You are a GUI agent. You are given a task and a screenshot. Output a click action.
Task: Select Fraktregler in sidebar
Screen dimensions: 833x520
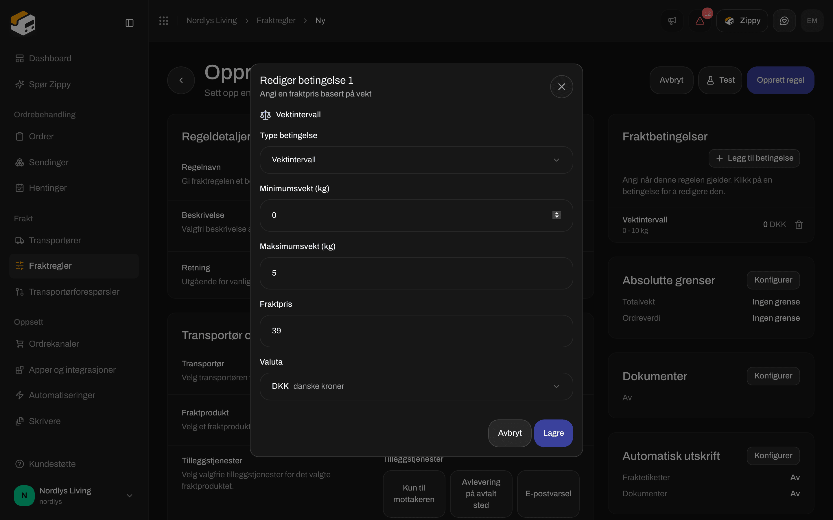point(74,266)
